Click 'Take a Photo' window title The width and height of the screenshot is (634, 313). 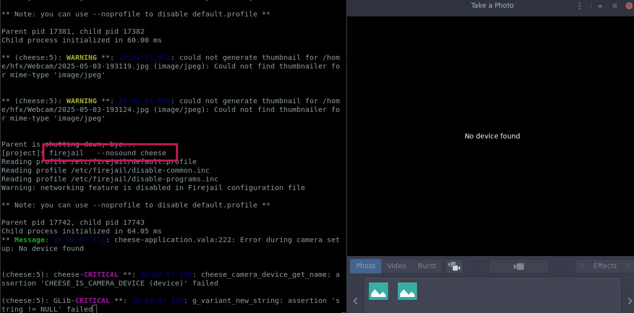point(492,5)
